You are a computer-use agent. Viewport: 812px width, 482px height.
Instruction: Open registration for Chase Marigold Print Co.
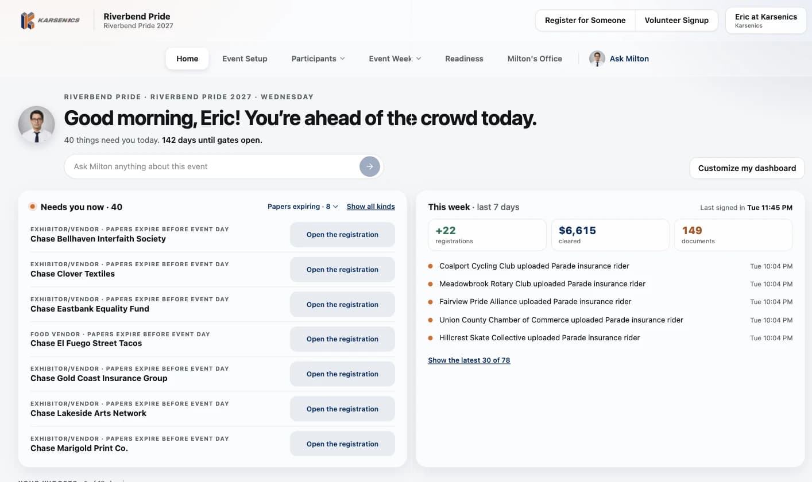[x=342, y=444]
